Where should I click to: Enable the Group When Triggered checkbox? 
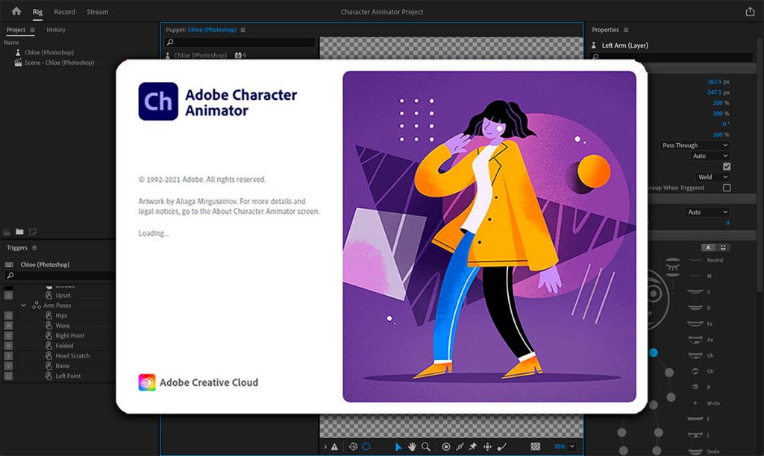click(x=727, y=188)
